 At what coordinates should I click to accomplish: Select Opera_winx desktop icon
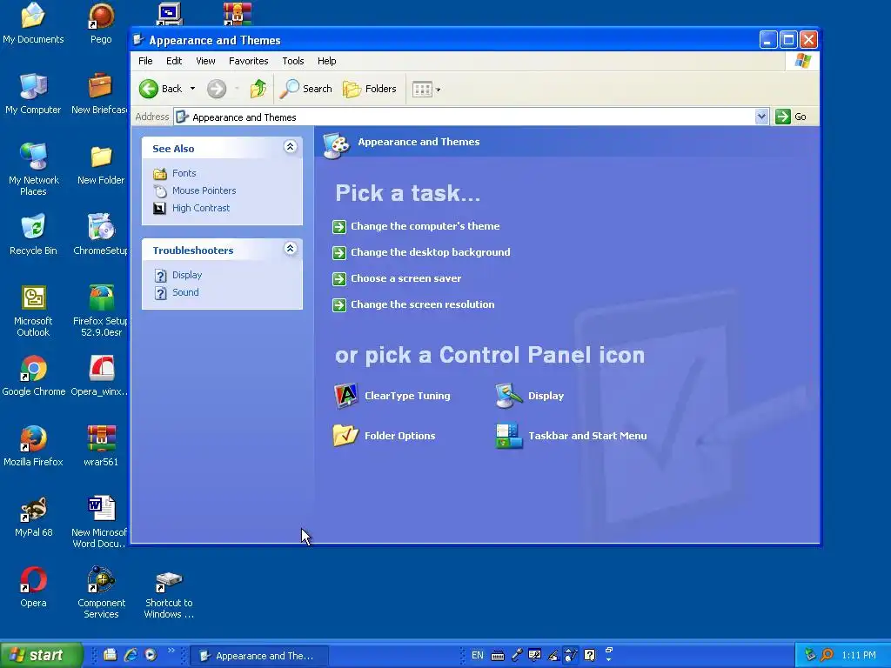100,376
